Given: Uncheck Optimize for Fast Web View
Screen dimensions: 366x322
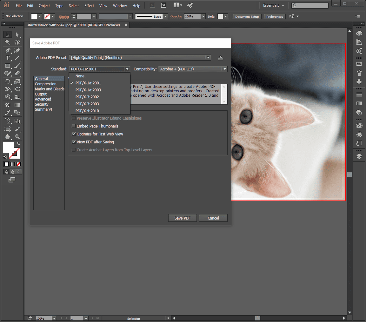Looking at the screenshot, I should 74,134.
